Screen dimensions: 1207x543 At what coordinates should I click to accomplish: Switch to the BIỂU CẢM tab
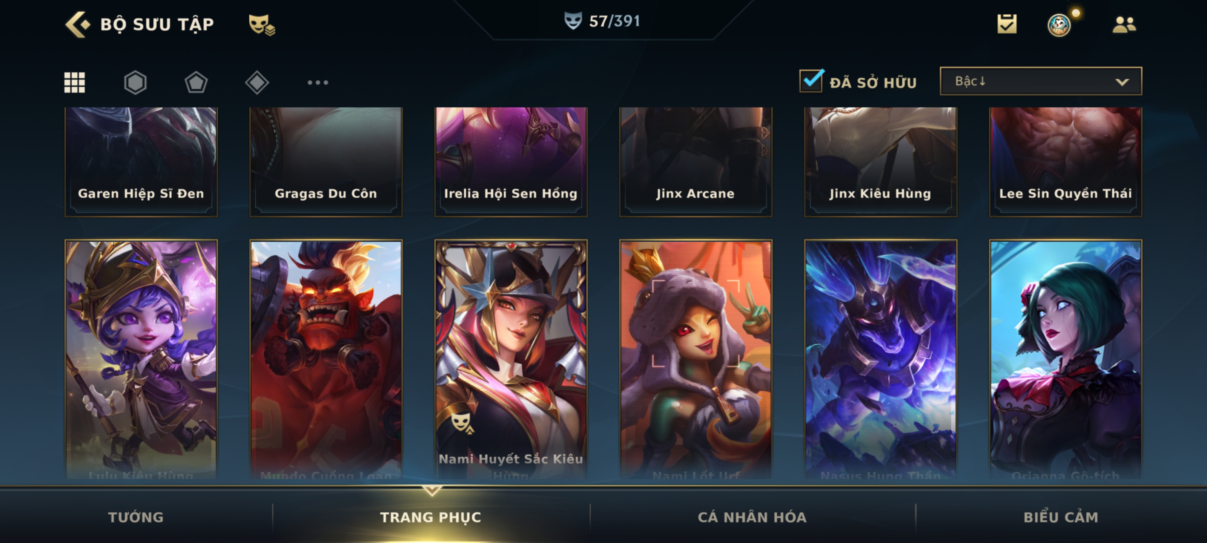tap(1061, 517)
